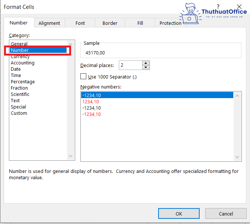Open the Protection tab
250x224 pixels.
click(170, 23)
